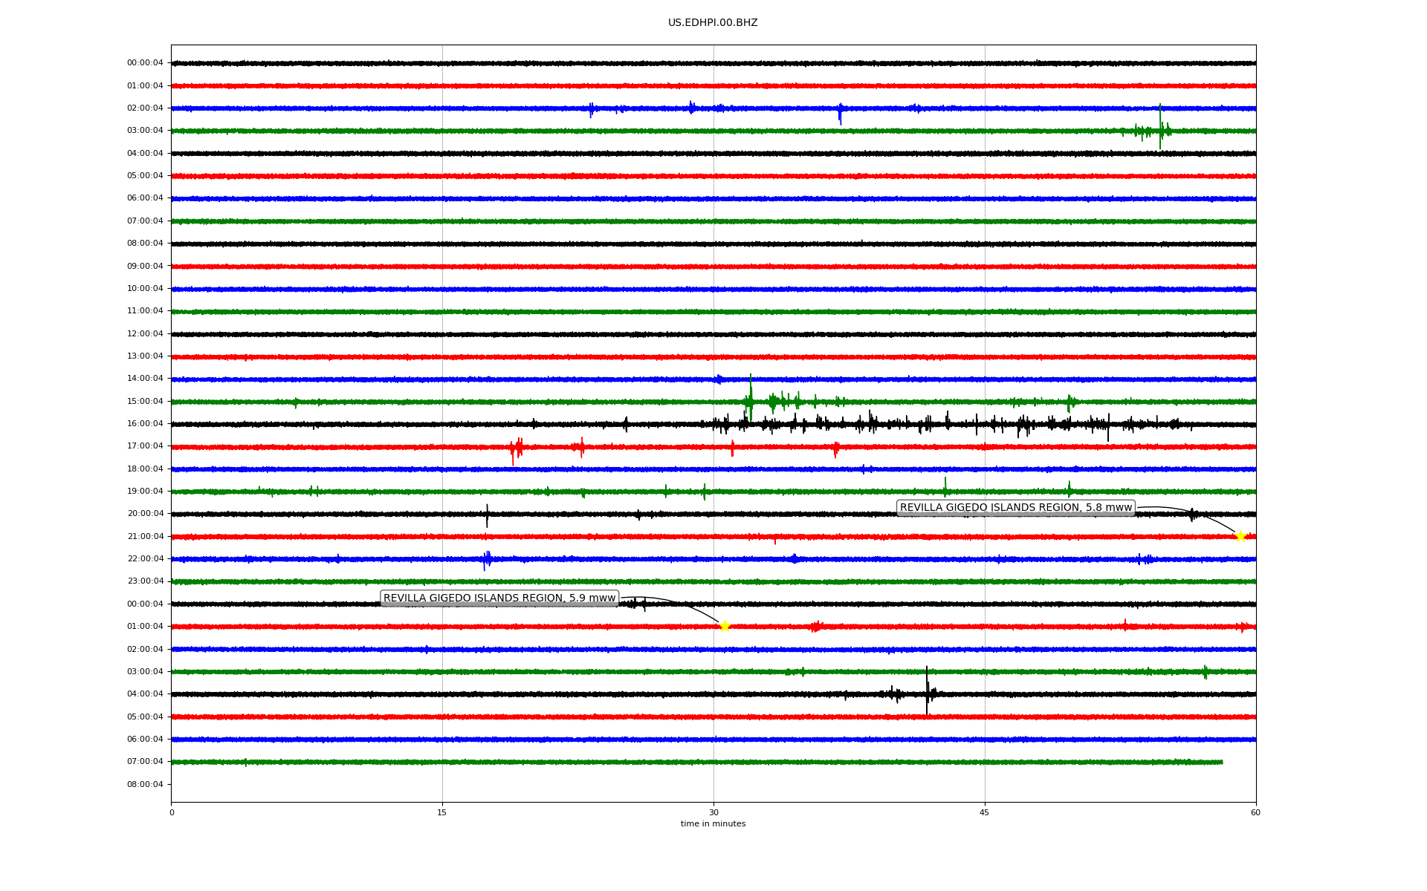
Task: Click the x-axis tick label 60
Action: point(1255,812)
